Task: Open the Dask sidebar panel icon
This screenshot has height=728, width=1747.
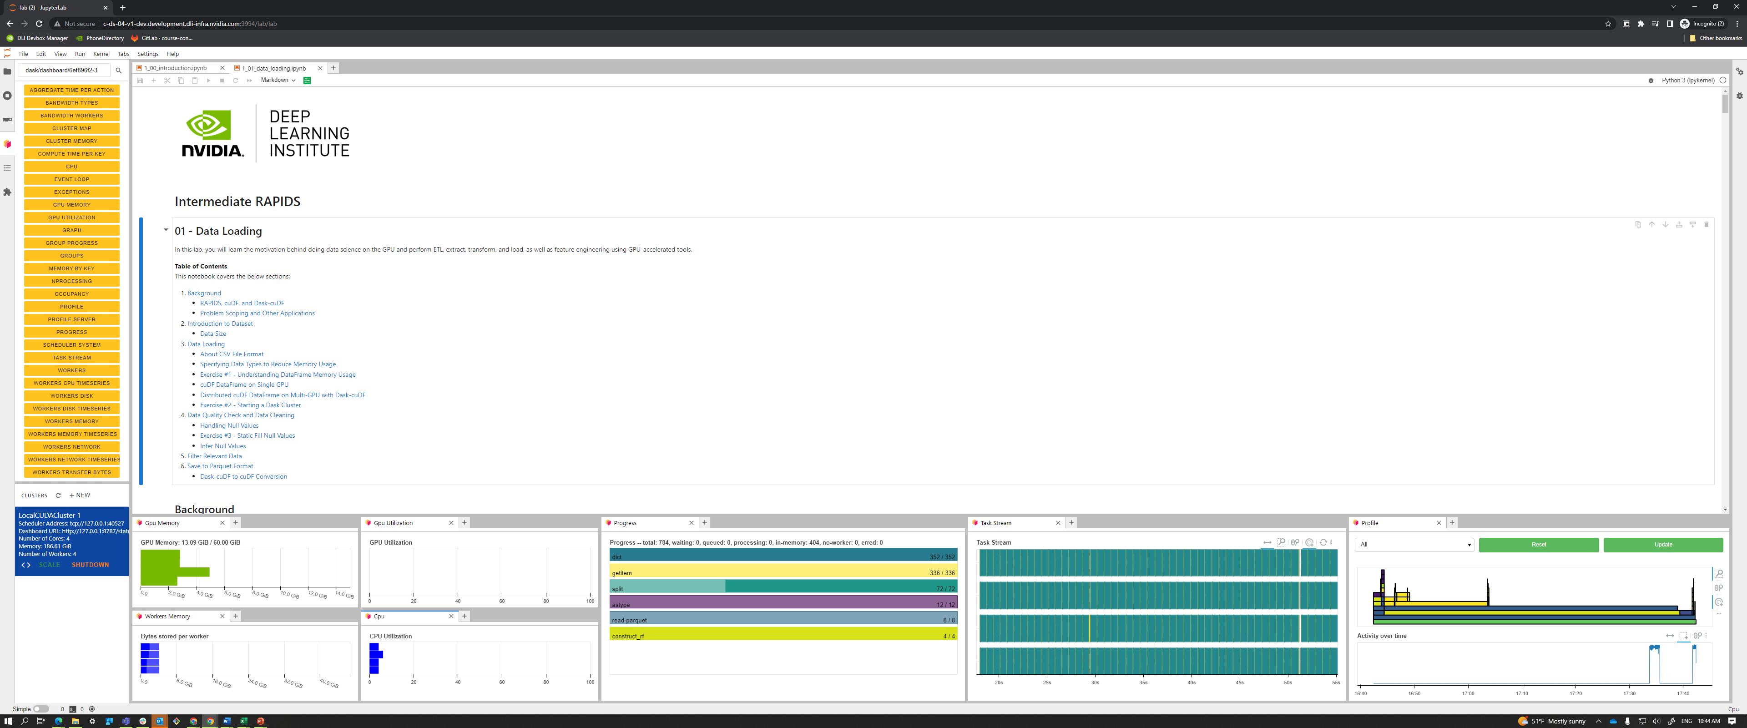Action: [x=7, y=144]
